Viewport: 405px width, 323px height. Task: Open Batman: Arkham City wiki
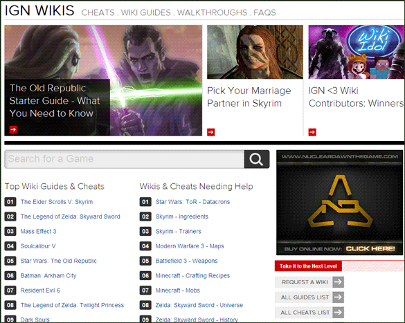coord(48,275)
